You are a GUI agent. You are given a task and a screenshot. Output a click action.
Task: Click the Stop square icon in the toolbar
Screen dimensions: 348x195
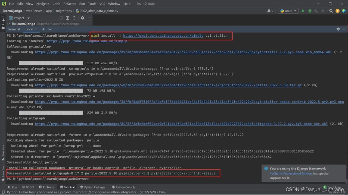(x=323, y=11)
